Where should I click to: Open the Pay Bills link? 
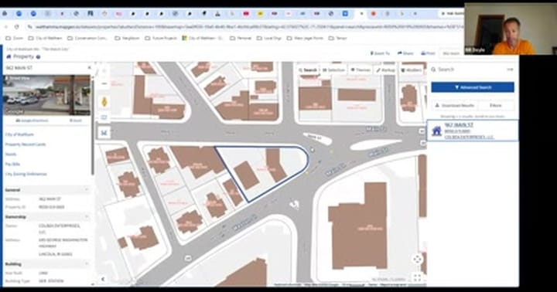point(12,165)
